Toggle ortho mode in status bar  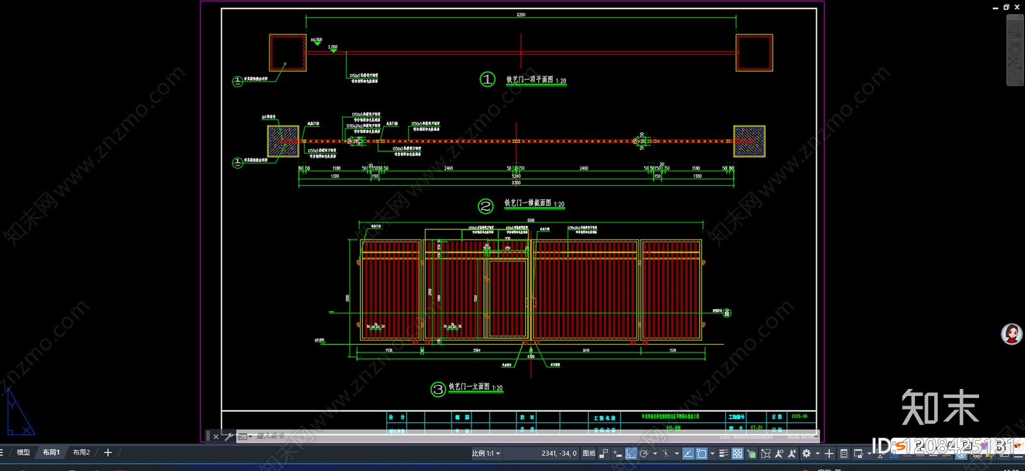coord(631,453)
